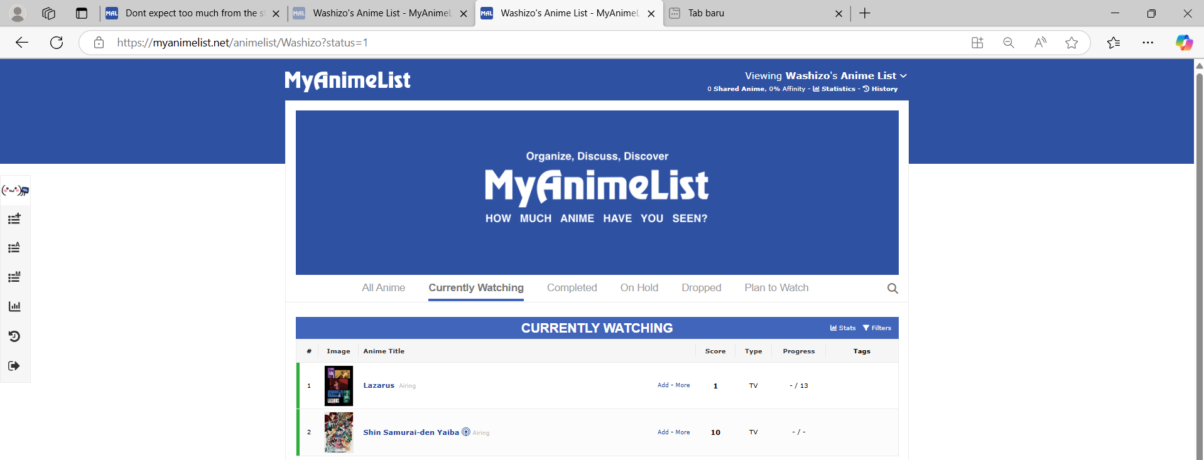The height and width of the screenshot is (460, 1204).
Task: Click the sign out arrow sidebar icon
Action: [x=14, y=366]
